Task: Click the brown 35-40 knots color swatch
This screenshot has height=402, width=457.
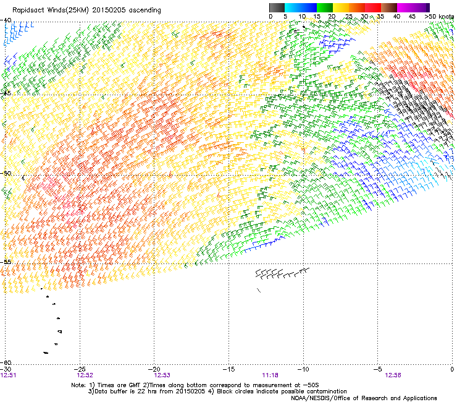Action: [389, 7]
